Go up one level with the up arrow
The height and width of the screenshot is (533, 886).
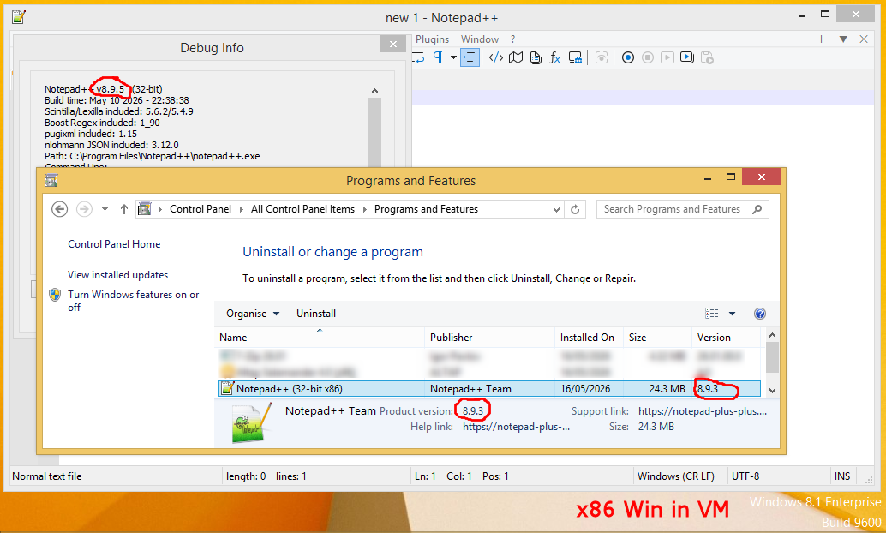[124, 209]
